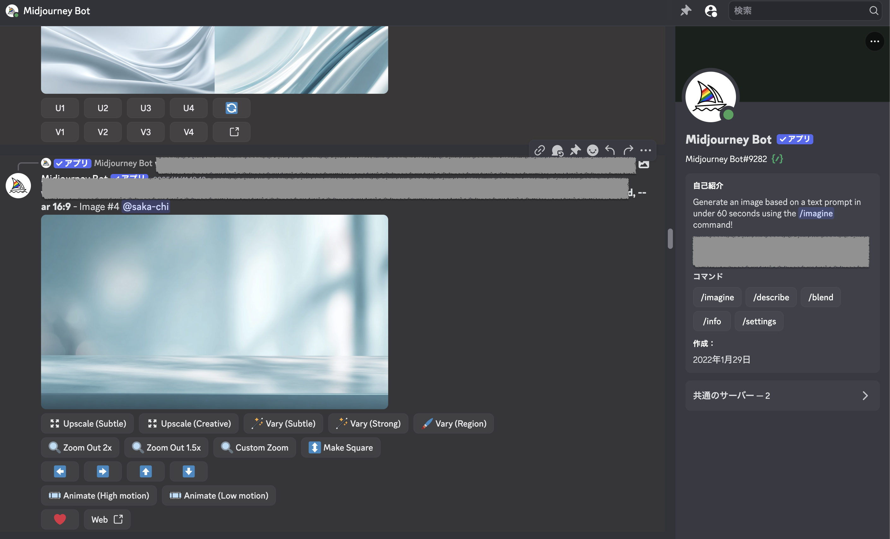This screenshot has width=890, height=539.
Task: Open the generated blue blurred image
Action: click(215, 311)
